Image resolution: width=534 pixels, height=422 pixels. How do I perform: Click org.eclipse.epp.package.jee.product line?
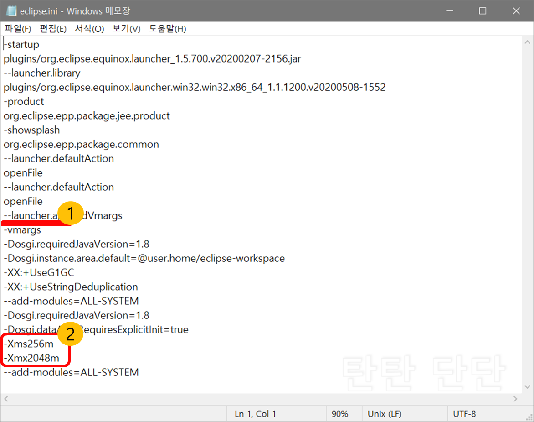tap(87, 116)
